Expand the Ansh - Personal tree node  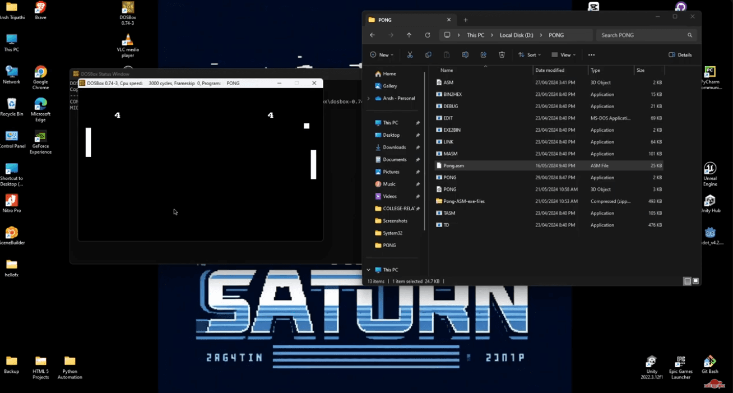pyautogui.click(x=368, y=99)
